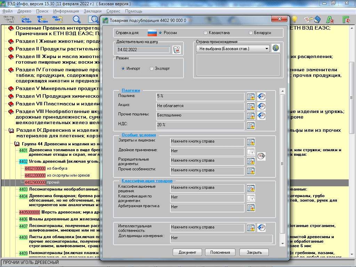Click the green letter A toolbar icon
Viewport: 356px width, 267px height.
pyautogui.click(x=330, y=20)
